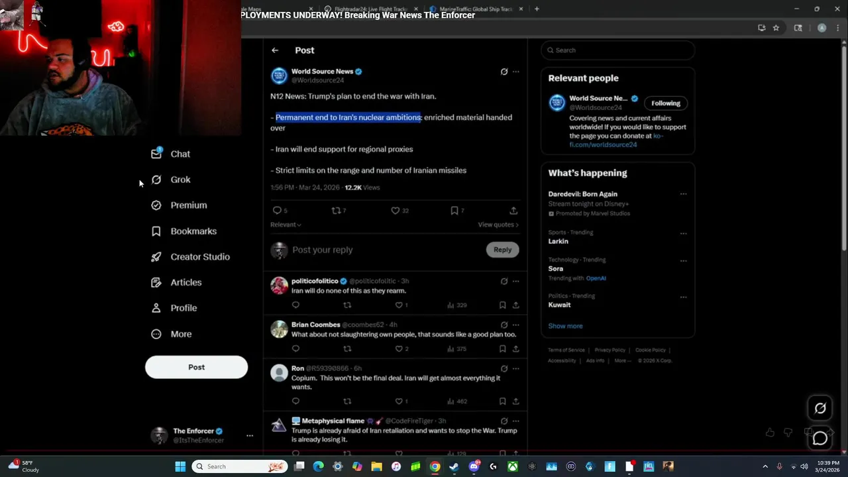This screenshot has width=848, height=477.
Task: Like politicofolitico's reply
Action: [x=399, y=305]
